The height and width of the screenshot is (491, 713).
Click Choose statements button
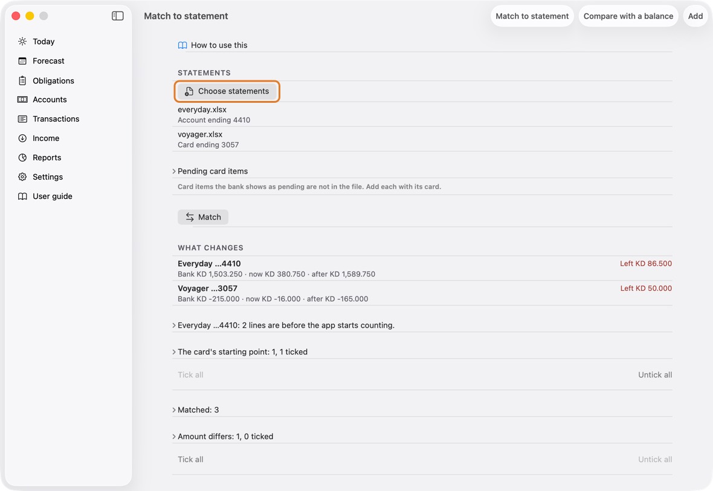(227, 91)
